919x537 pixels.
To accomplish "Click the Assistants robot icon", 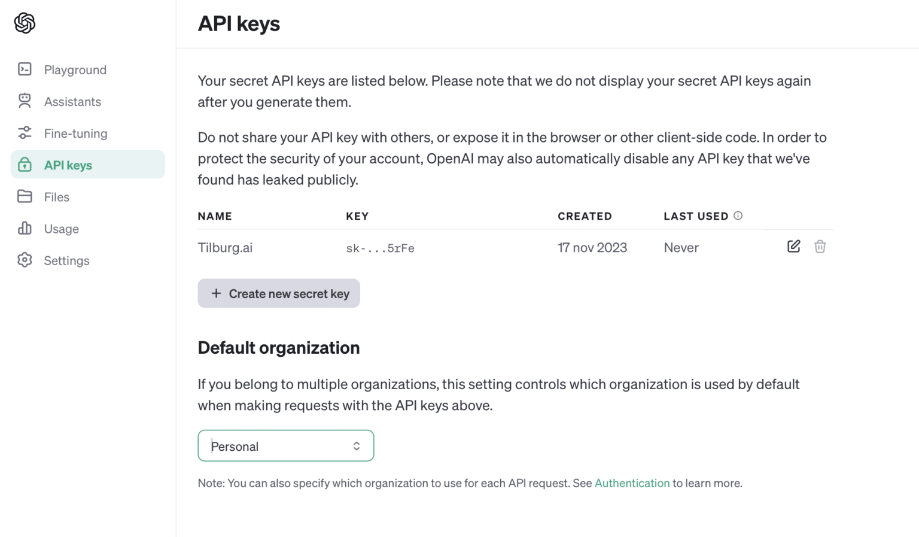I will point(25,101).
